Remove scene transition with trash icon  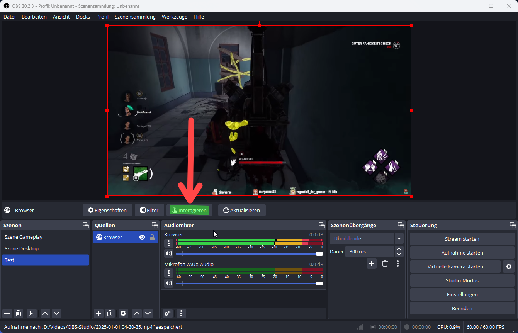tap(385, 263)
